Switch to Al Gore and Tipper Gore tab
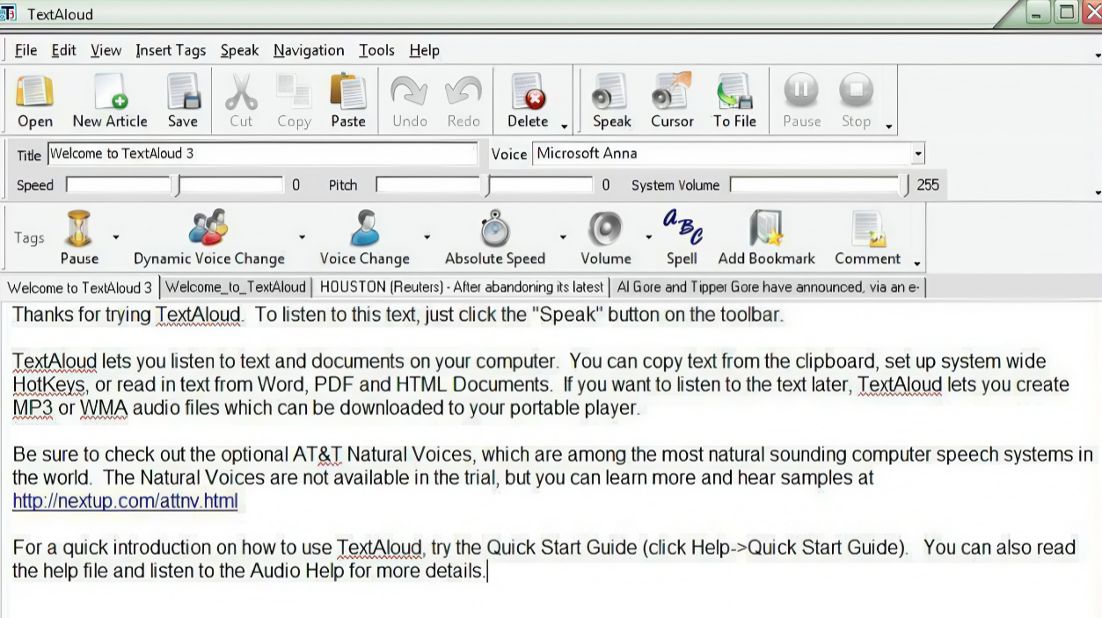This screenshot has height=618, width=1102. (x=770, y=287)
